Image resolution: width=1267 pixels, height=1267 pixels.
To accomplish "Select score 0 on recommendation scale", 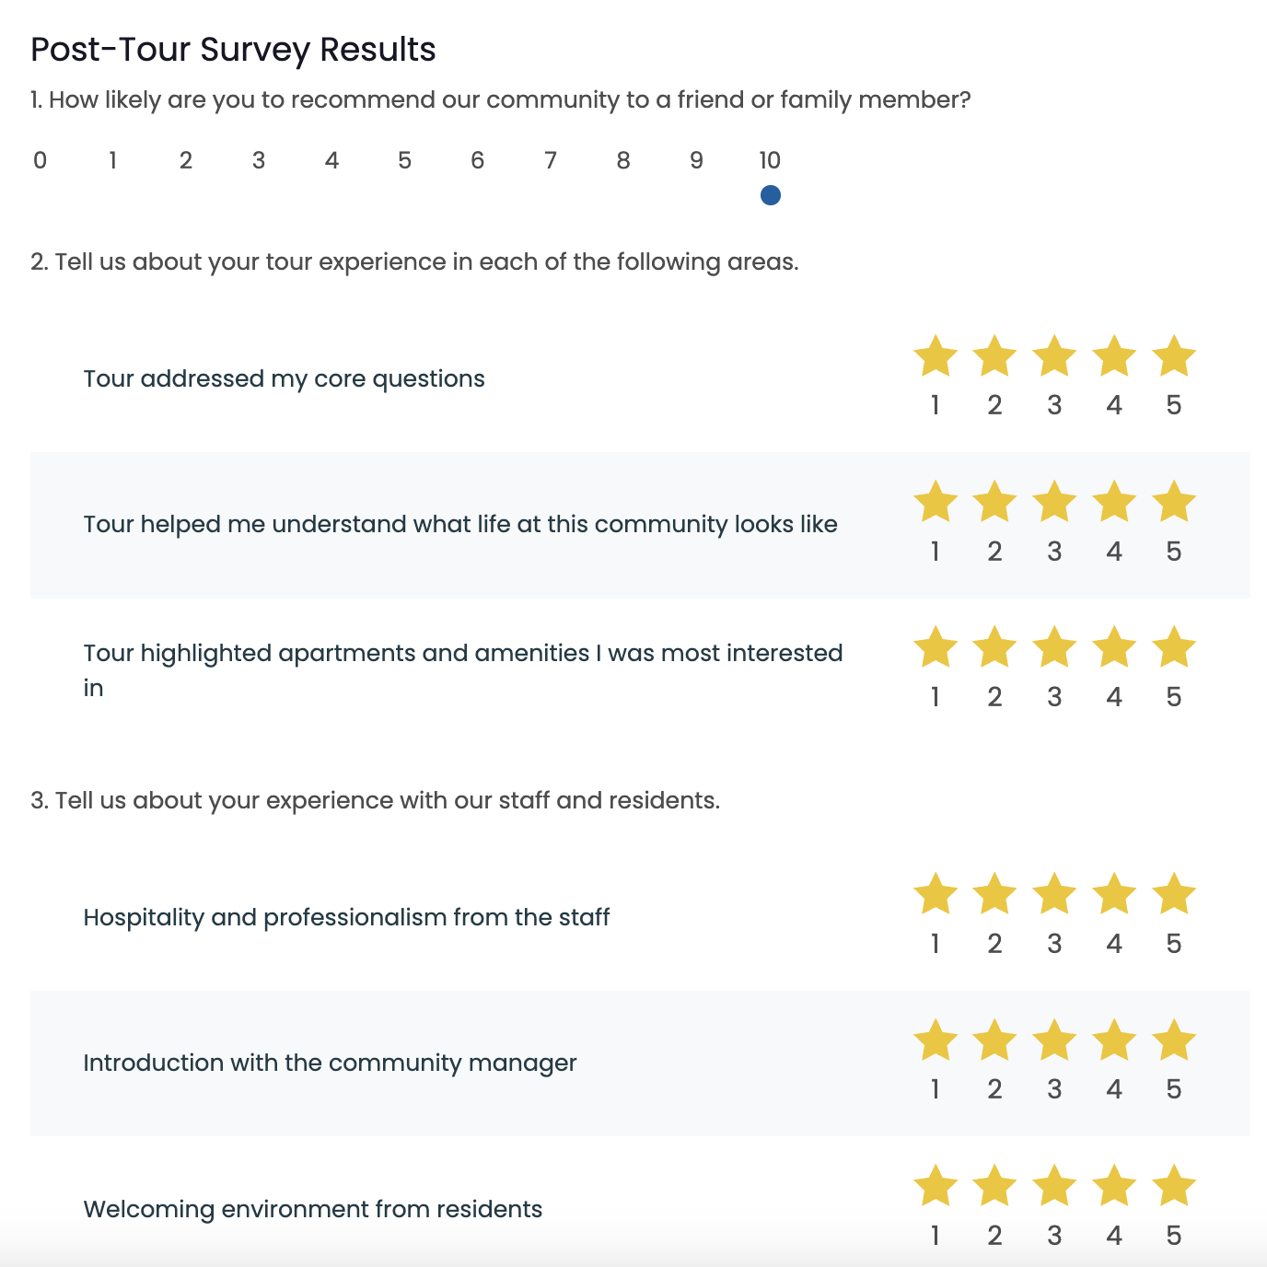I will pos(40,161).
